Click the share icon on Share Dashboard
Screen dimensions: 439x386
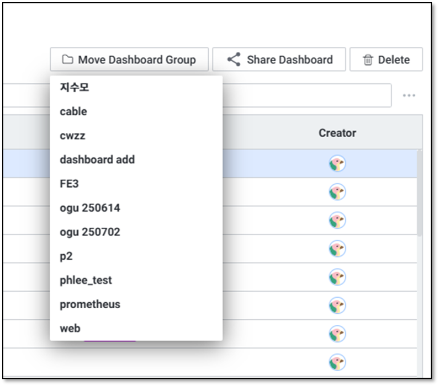tap(234, 60)
